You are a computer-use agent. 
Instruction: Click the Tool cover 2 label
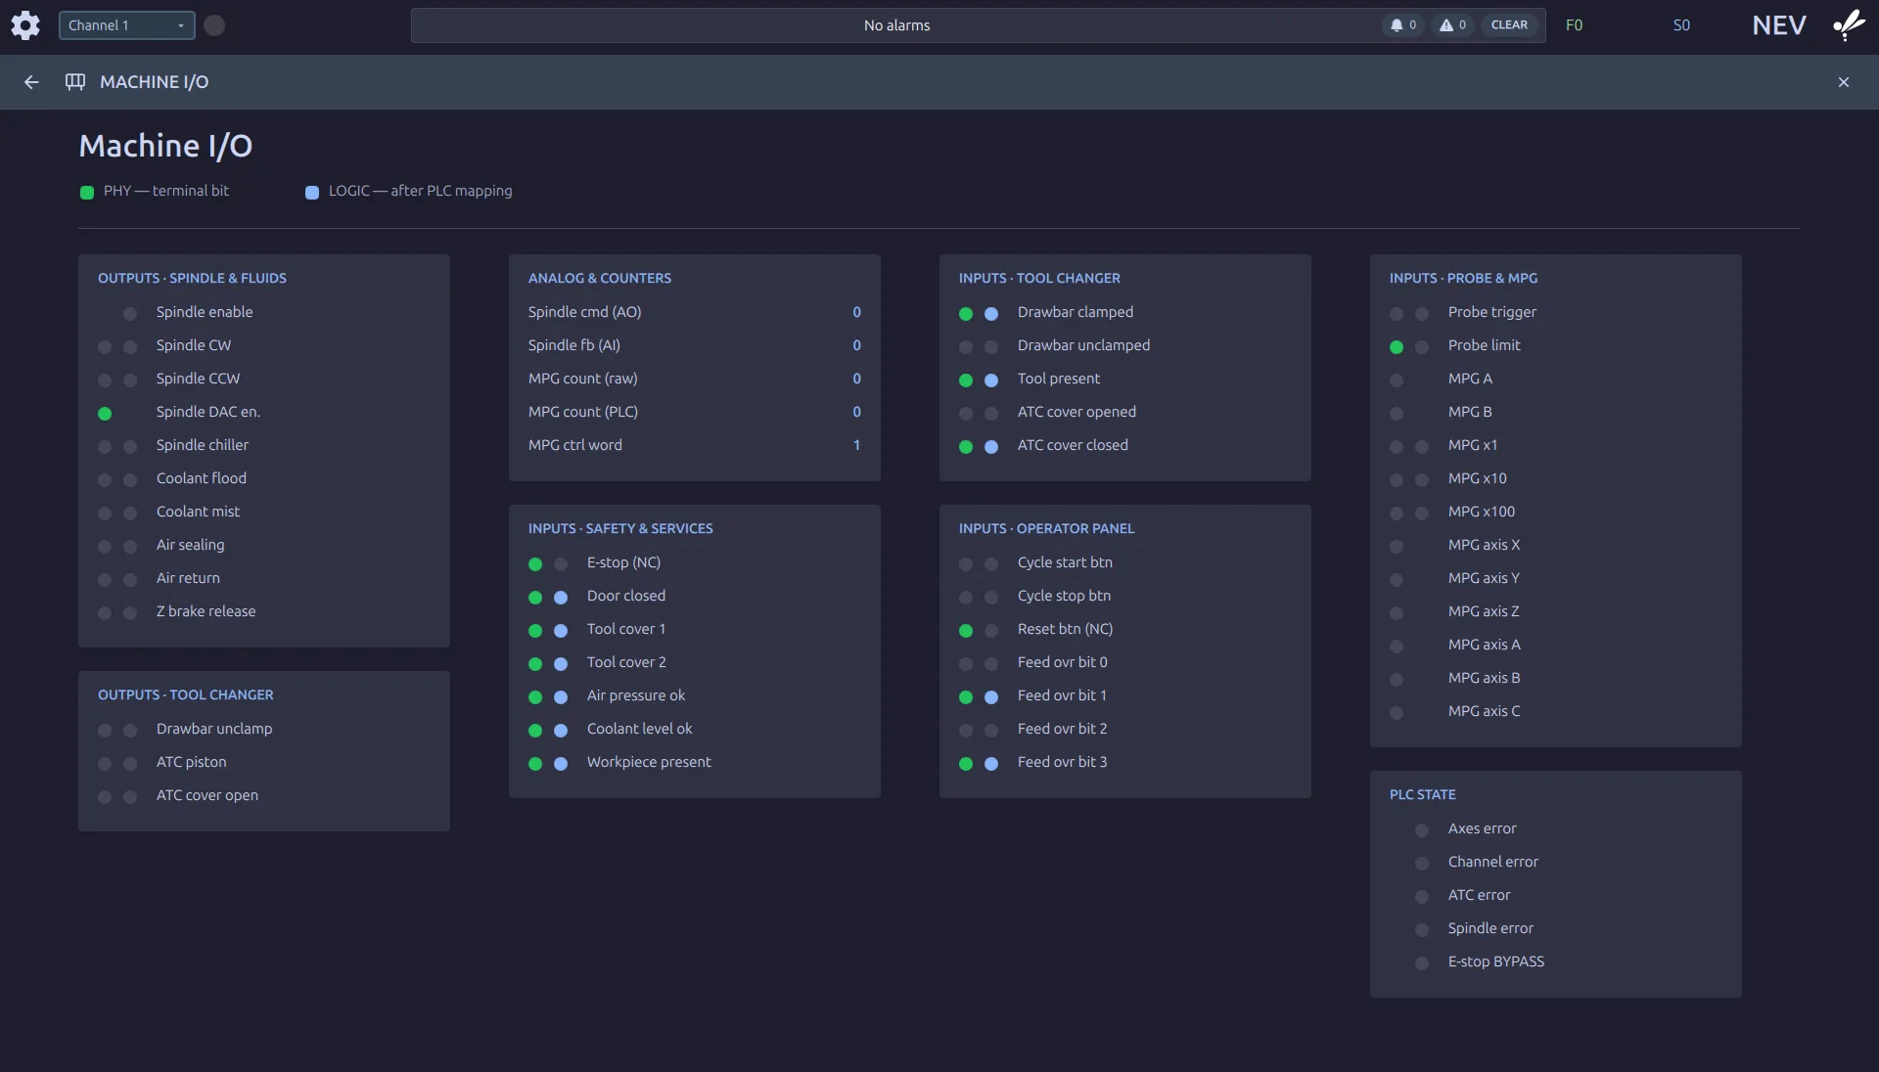pyautogui.click(x=626, y=662)
